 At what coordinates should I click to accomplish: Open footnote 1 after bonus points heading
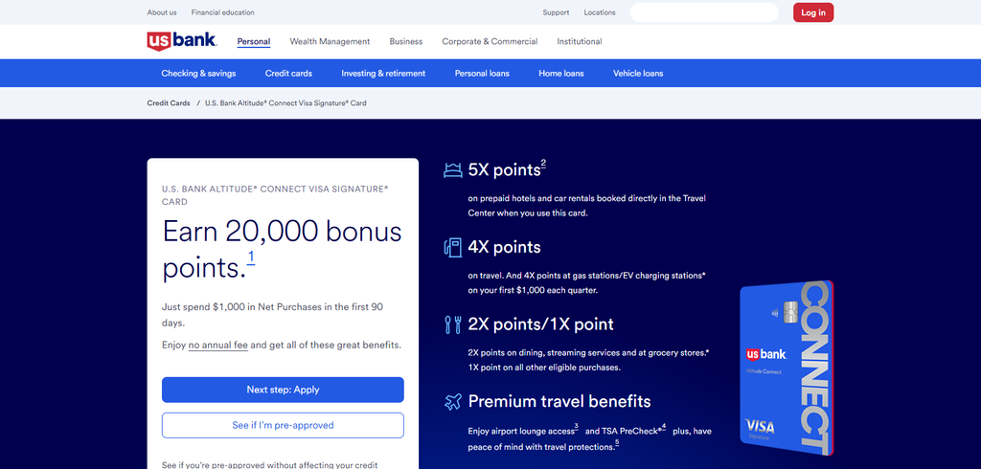[251, 257]
